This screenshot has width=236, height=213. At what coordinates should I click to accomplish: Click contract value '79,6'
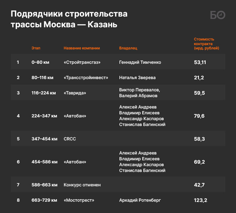point(199,116)
